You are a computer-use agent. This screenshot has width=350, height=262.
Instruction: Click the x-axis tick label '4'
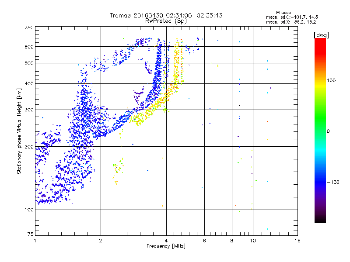click(x=166, y=241)
